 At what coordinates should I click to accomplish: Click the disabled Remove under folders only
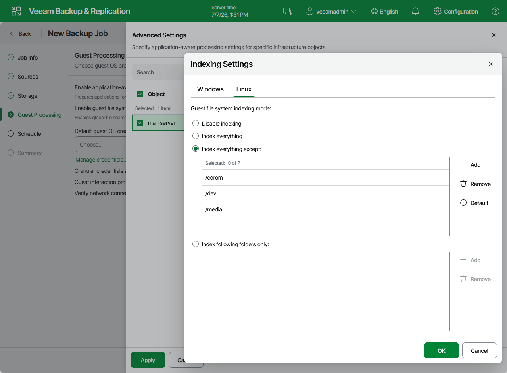coord(475,279)
